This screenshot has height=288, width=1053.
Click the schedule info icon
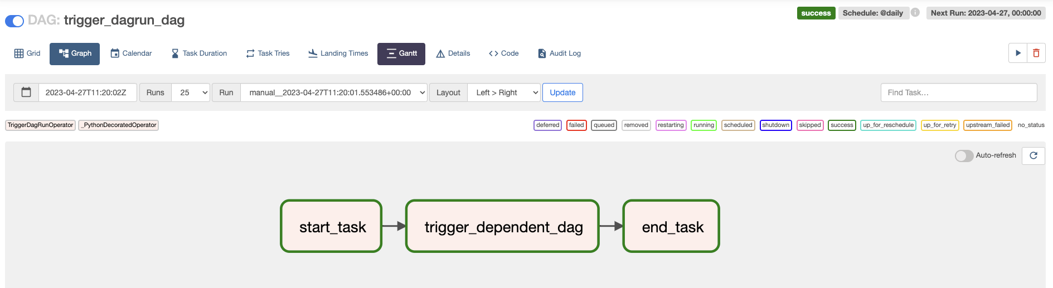[915, 13]
